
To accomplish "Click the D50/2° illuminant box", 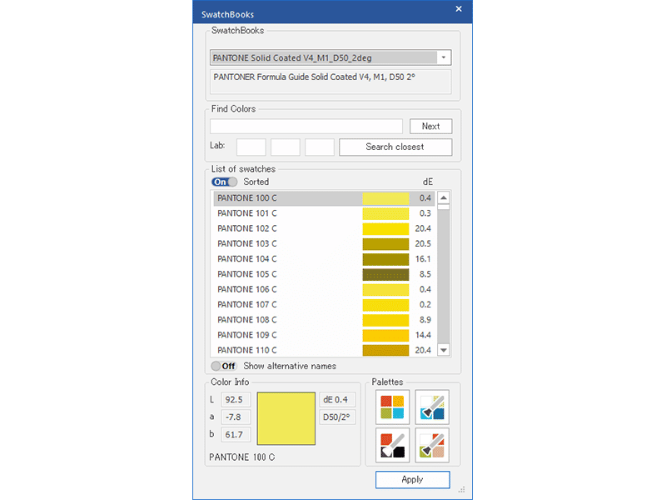I will (337, 417).
